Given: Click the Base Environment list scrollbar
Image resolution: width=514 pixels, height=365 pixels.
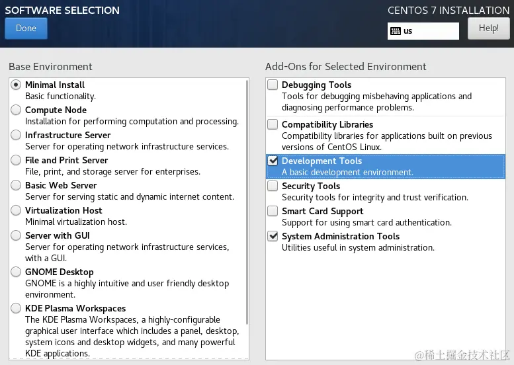Looking at the screenshot, I should click(247, 202).
